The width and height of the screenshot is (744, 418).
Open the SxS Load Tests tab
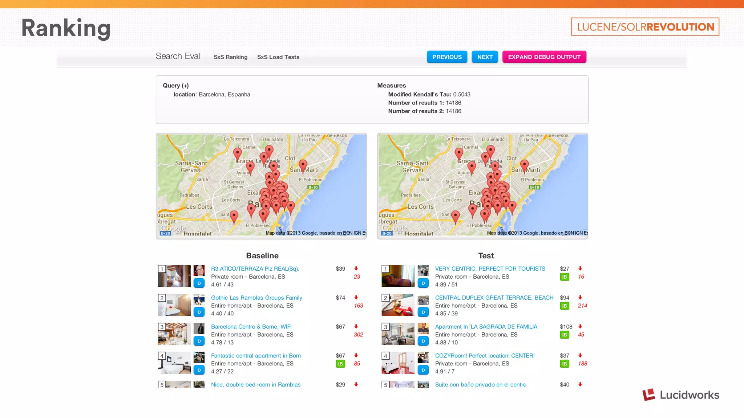278,57
